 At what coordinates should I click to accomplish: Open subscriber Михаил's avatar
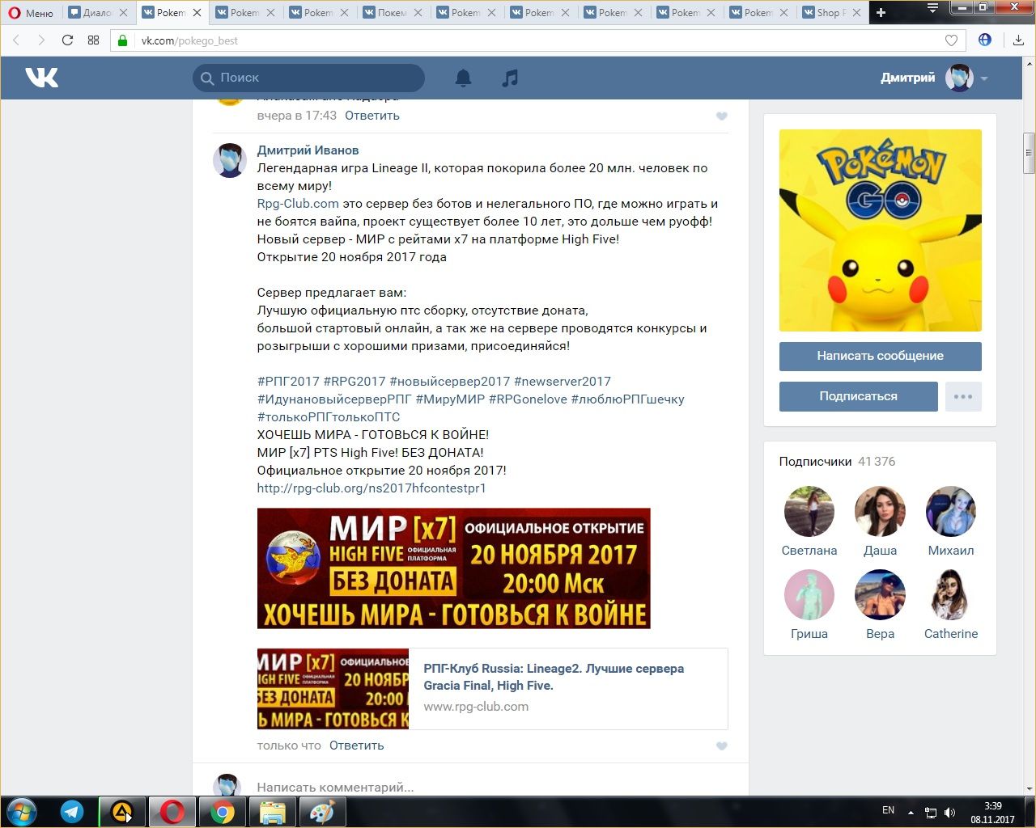[x=951, y=512]
